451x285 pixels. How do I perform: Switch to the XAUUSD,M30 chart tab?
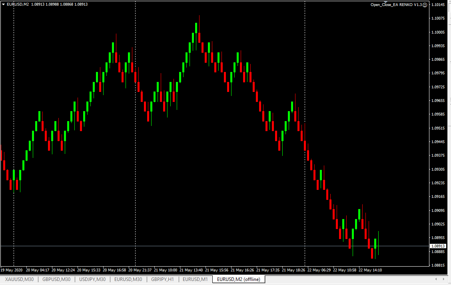click(x=19, y=279)
